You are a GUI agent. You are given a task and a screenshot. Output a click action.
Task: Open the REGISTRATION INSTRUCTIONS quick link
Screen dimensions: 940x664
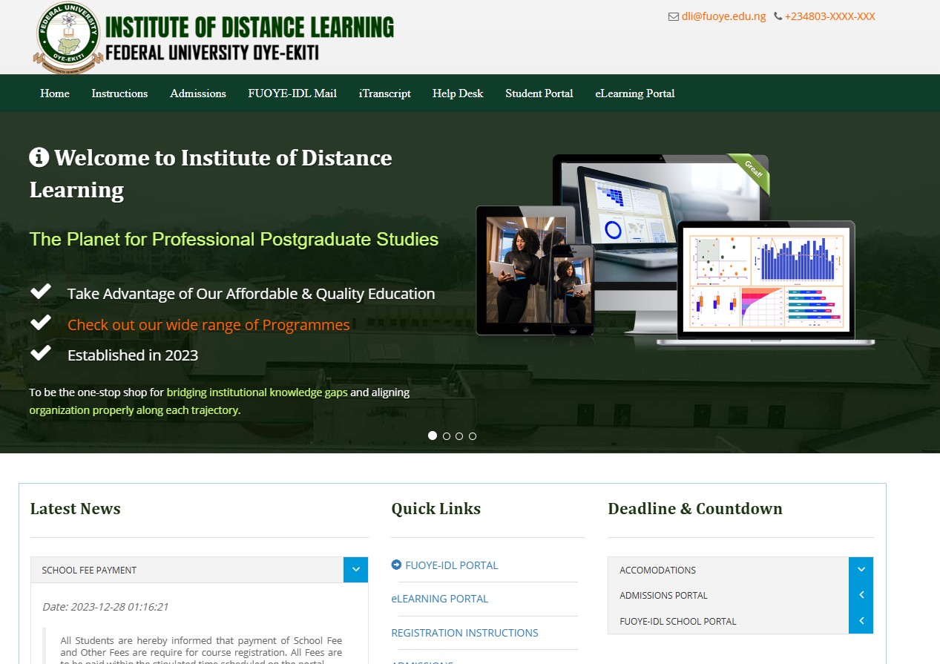point(464,633)
